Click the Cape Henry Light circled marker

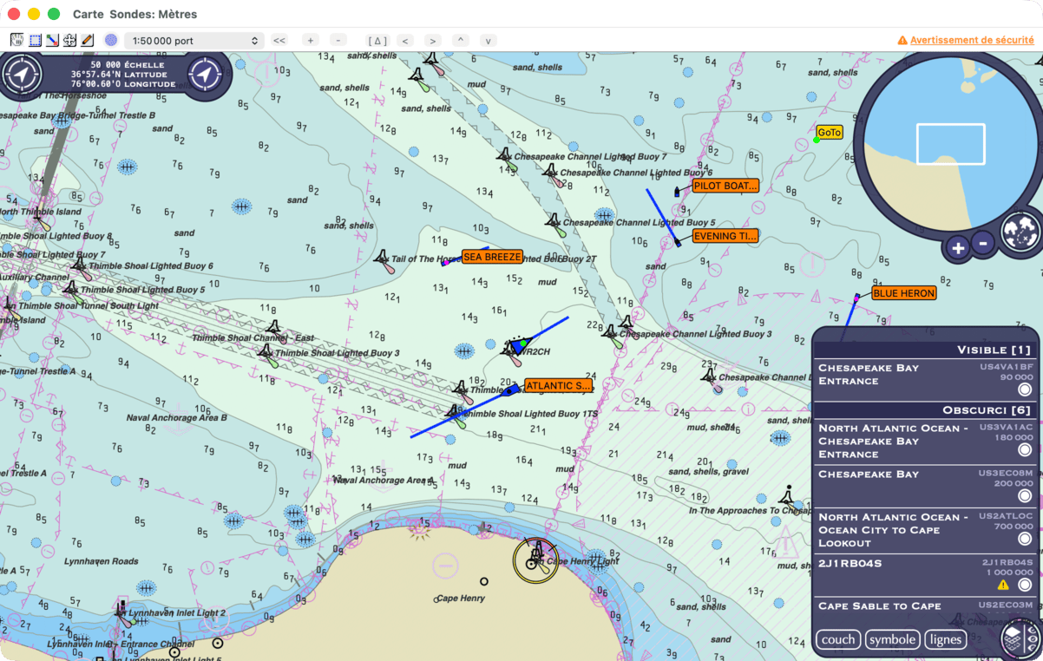(x=535, y=560)
